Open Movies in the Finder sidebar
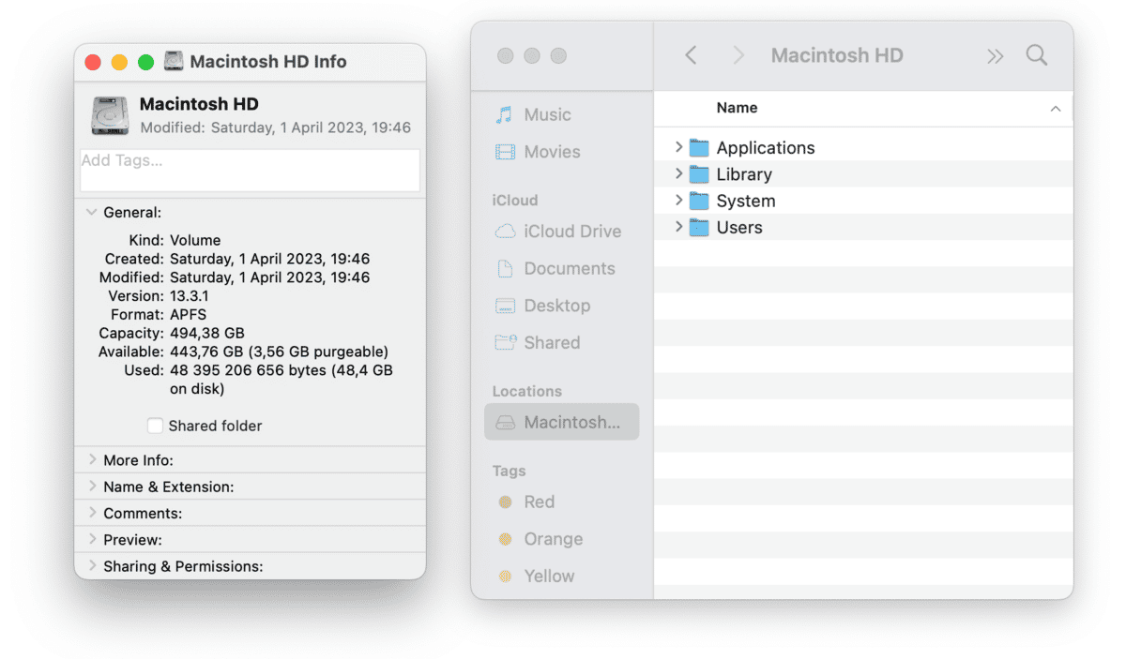 [551, 152]
